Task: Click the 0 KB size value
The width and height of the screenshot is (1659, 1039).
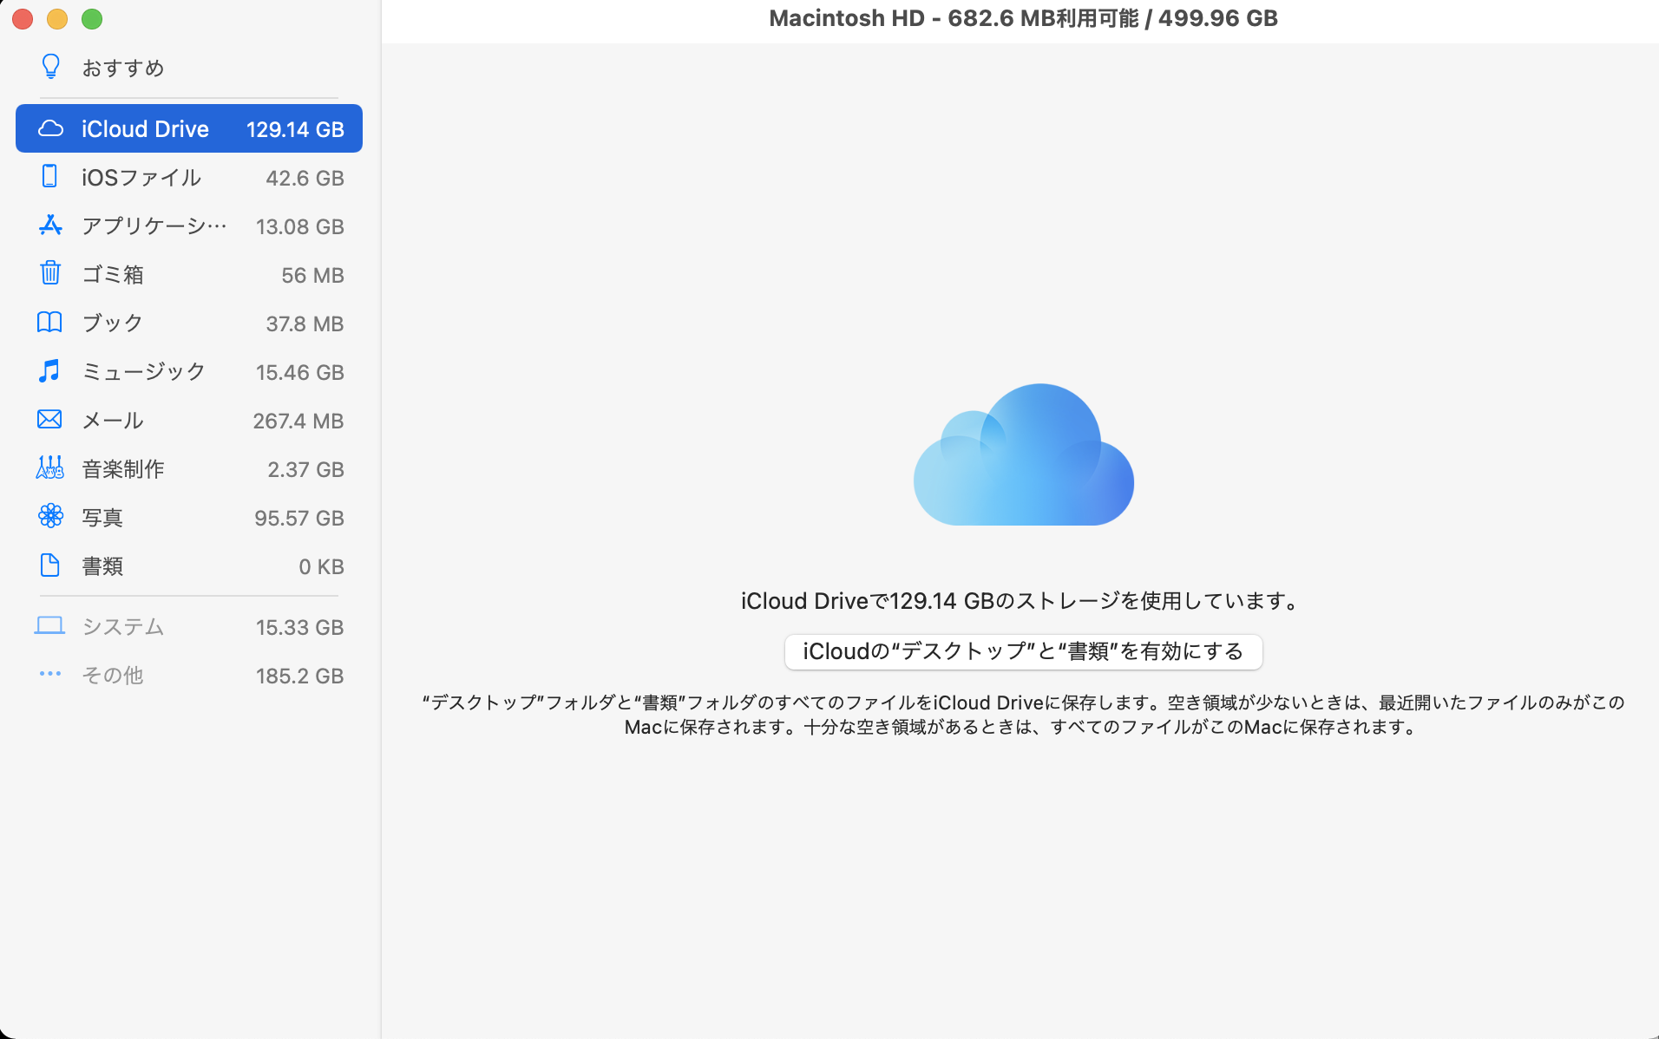Action: (321, 566)
